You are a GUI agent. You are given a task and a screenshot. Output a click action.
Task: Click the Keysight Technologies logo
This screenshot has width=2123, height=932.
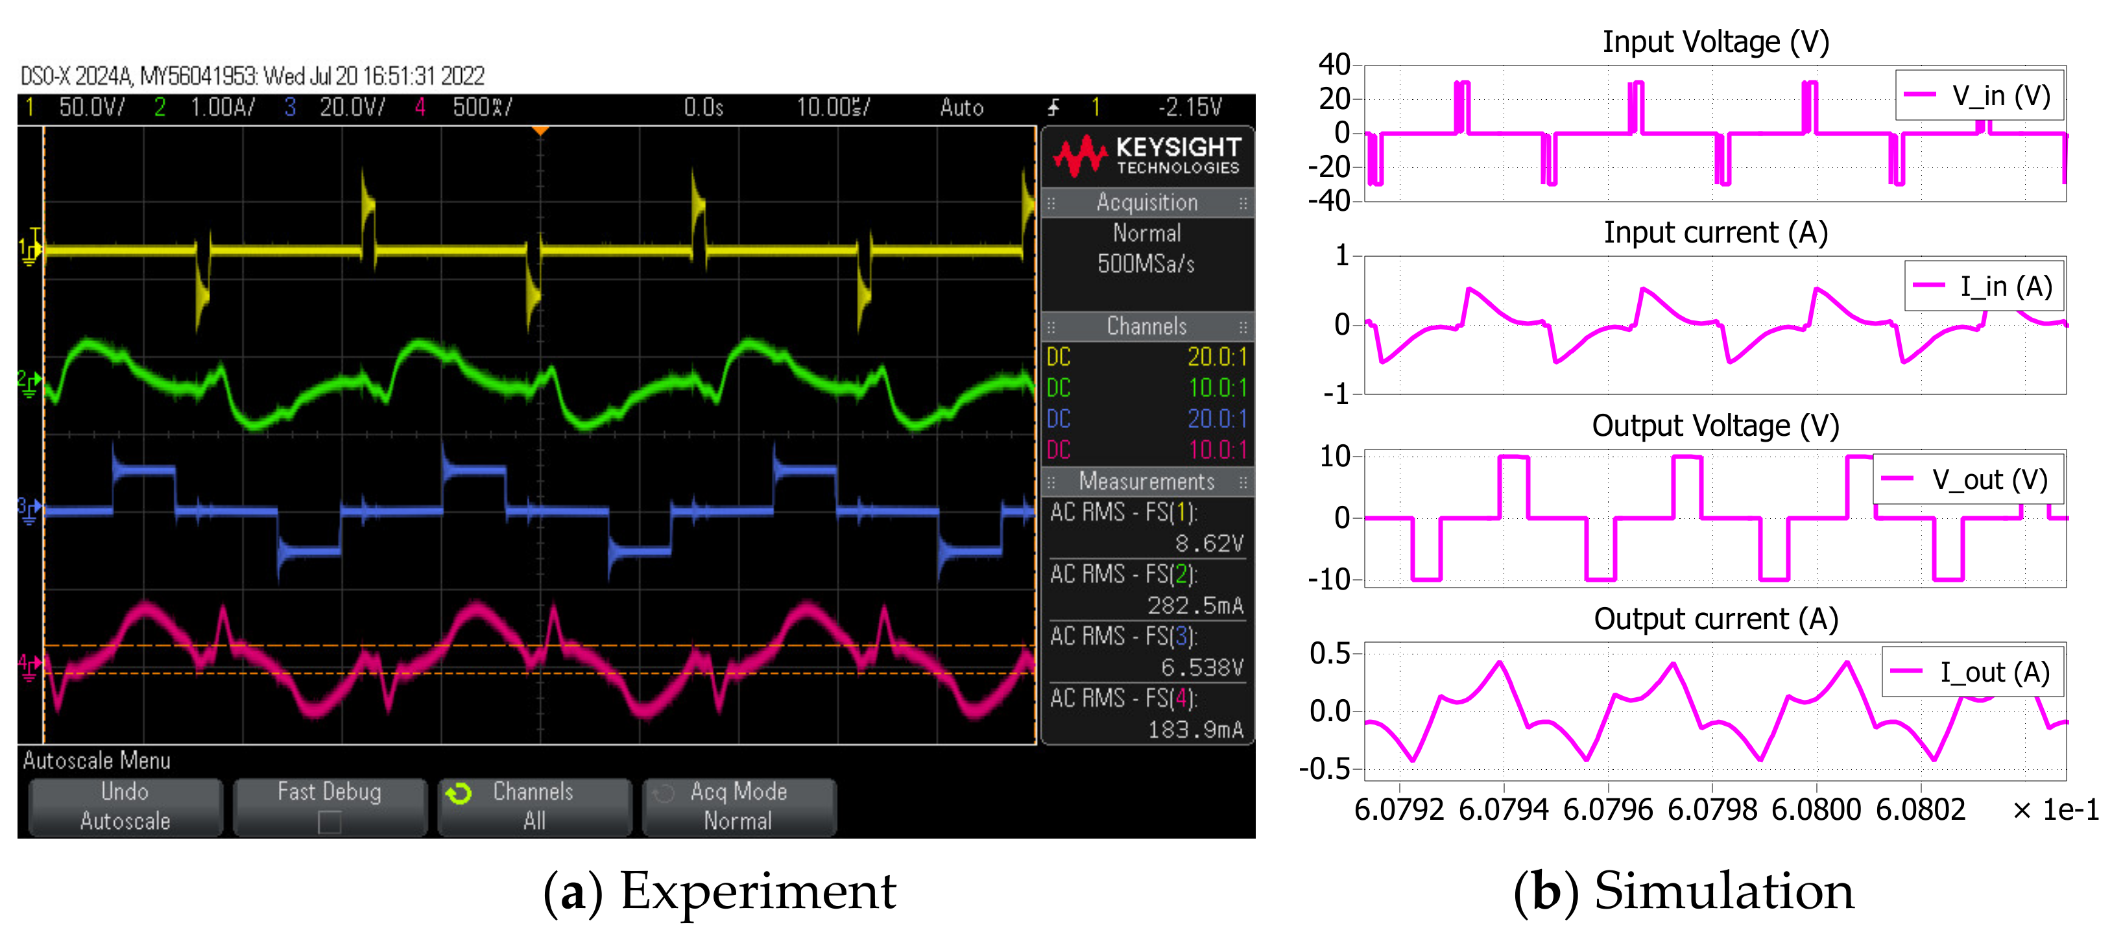[1147, 156]
